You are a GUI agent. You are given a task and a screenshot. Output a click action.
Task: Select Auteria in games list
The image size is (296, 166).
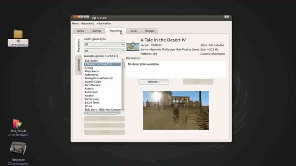(x=103, y=89)
